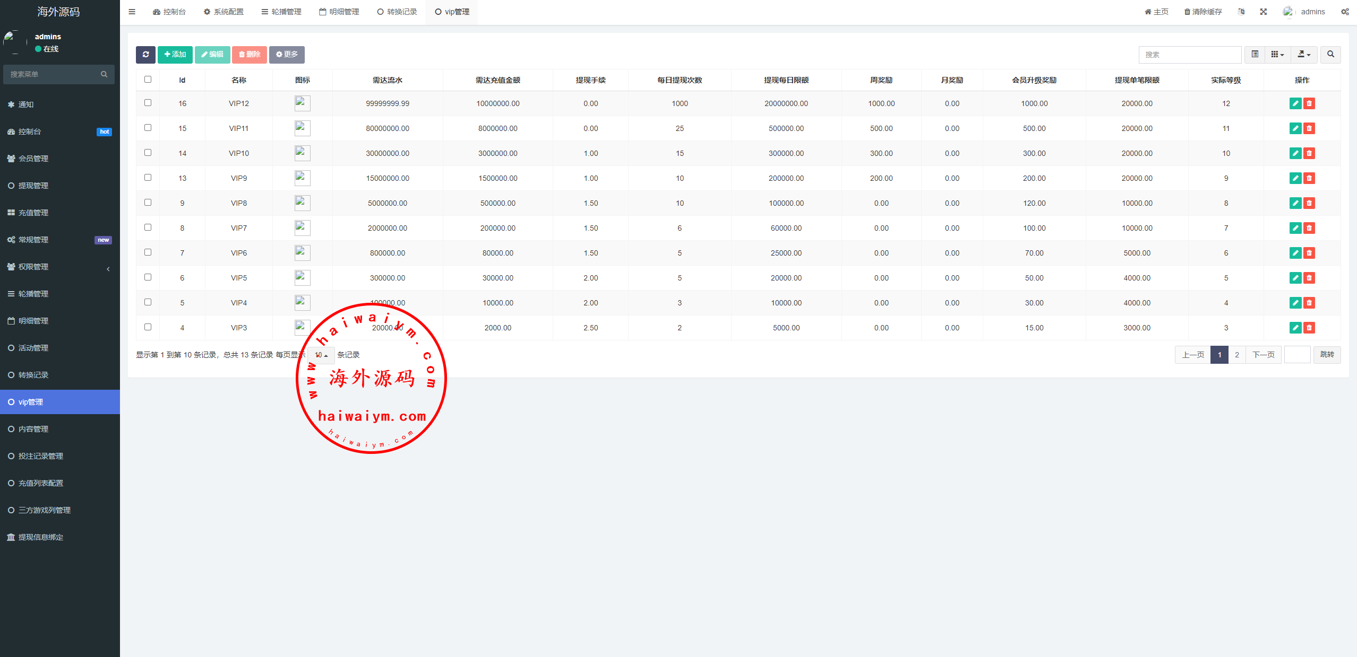The image size is (1357, 657).
Task: Toggle sidebar with hamburger menu icon
Action: 132,12
